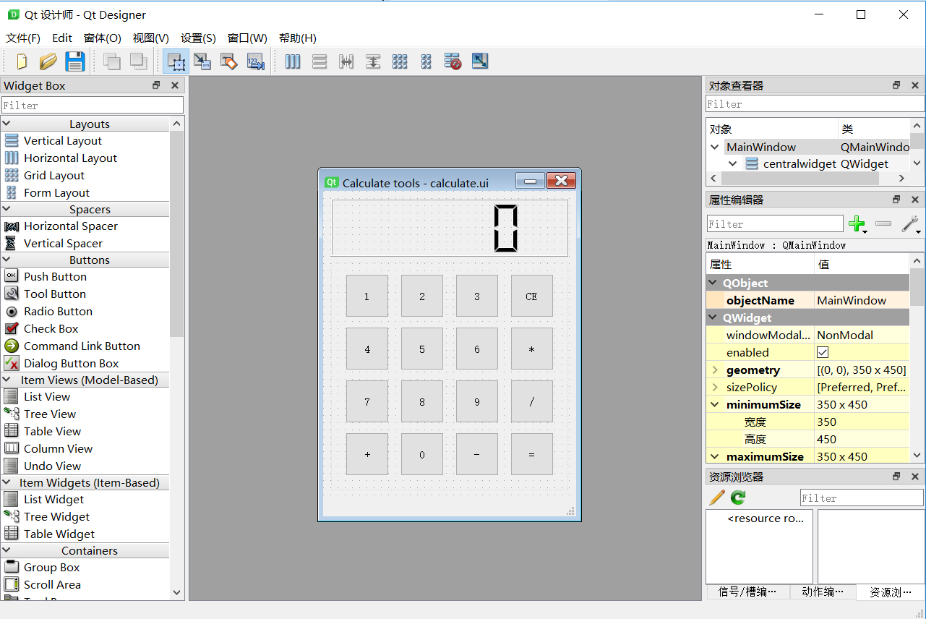Switch to the 动作编辑 tab
The height and width of the screenshot is (619, 926).
tap(823, 592)
